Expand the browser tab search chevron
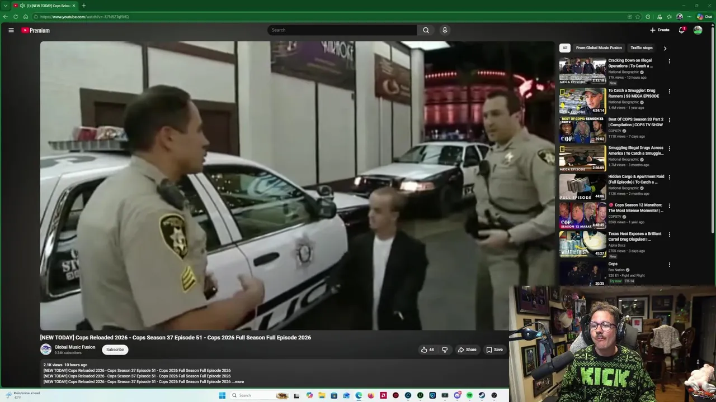This screenshot has width=716, height=402. [x=5, y=6]
